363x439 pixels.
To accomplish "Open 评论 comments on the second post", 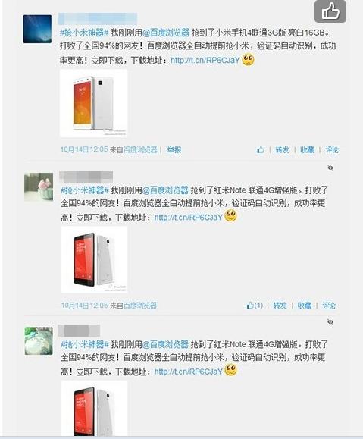I will 329,305.
